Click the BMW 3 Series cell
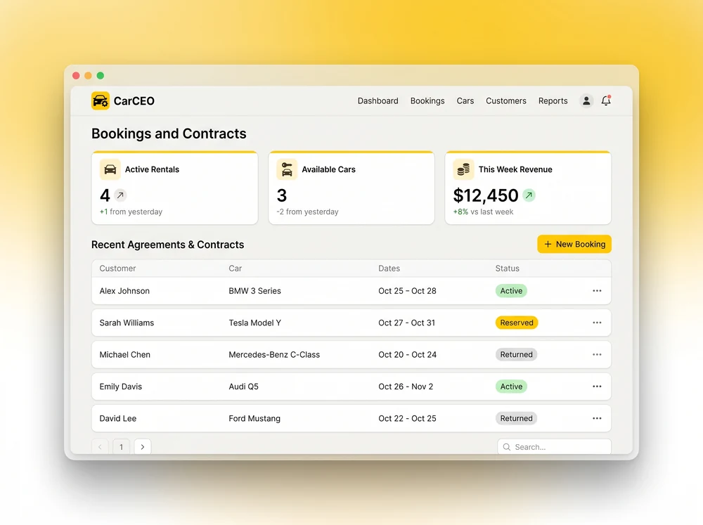Viewport: 703px width, 525px height. click(255, 291)
